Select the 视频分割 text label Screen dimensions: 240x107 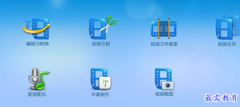coord(101,44)
